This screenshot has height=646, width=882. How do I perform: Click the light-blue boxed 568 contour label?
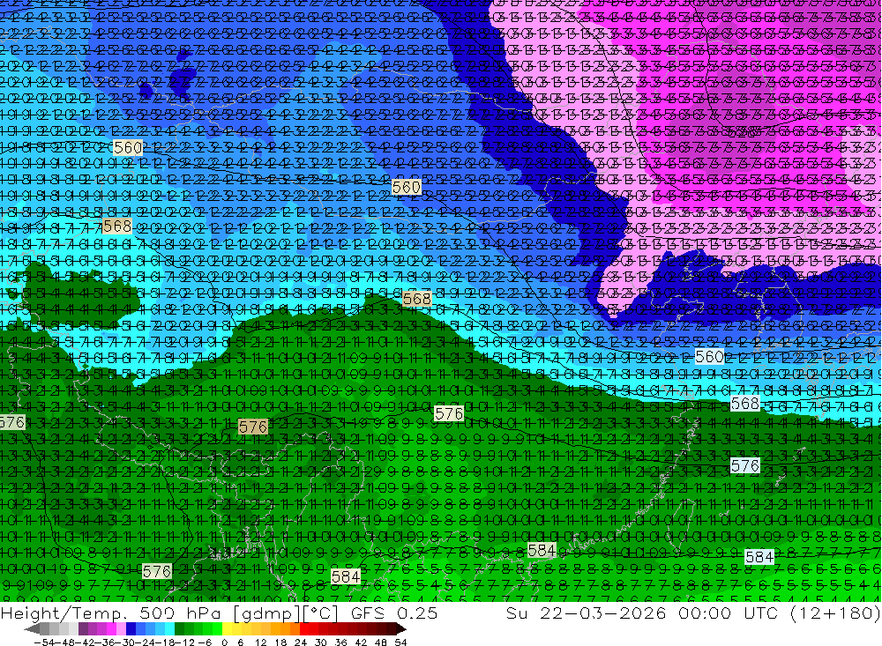(x=744, y=403)
